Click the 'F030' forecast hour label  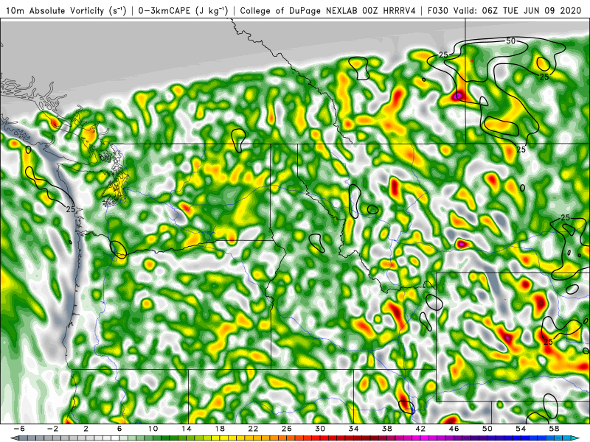[438, 11]
